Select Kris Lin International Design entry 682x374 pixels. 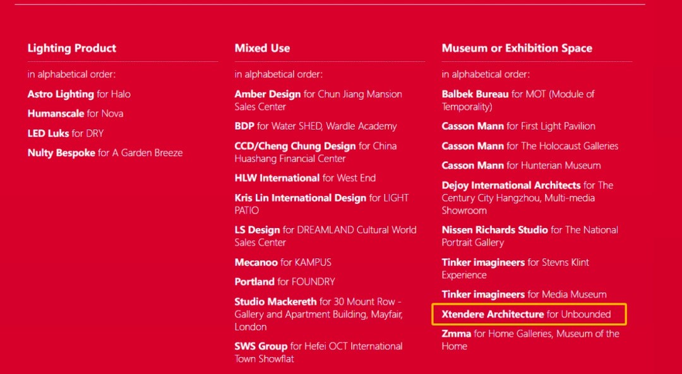[x=321, y=198]
